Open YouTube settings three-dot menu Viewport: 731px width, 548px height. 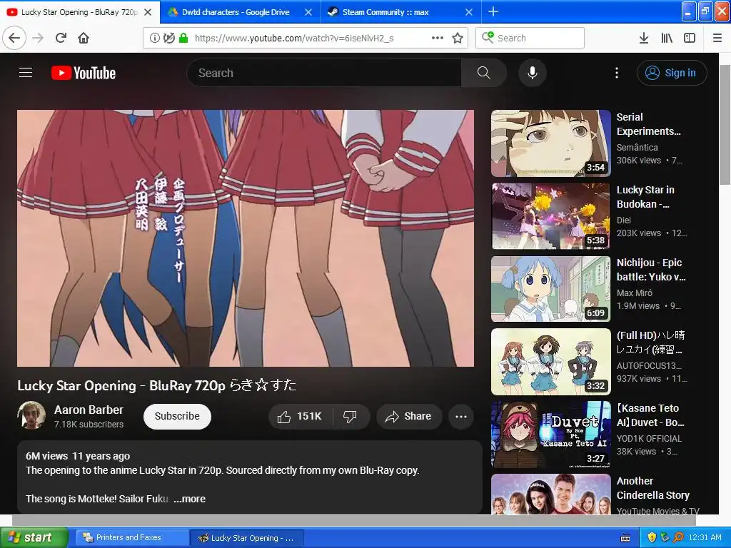pos(617,73)
